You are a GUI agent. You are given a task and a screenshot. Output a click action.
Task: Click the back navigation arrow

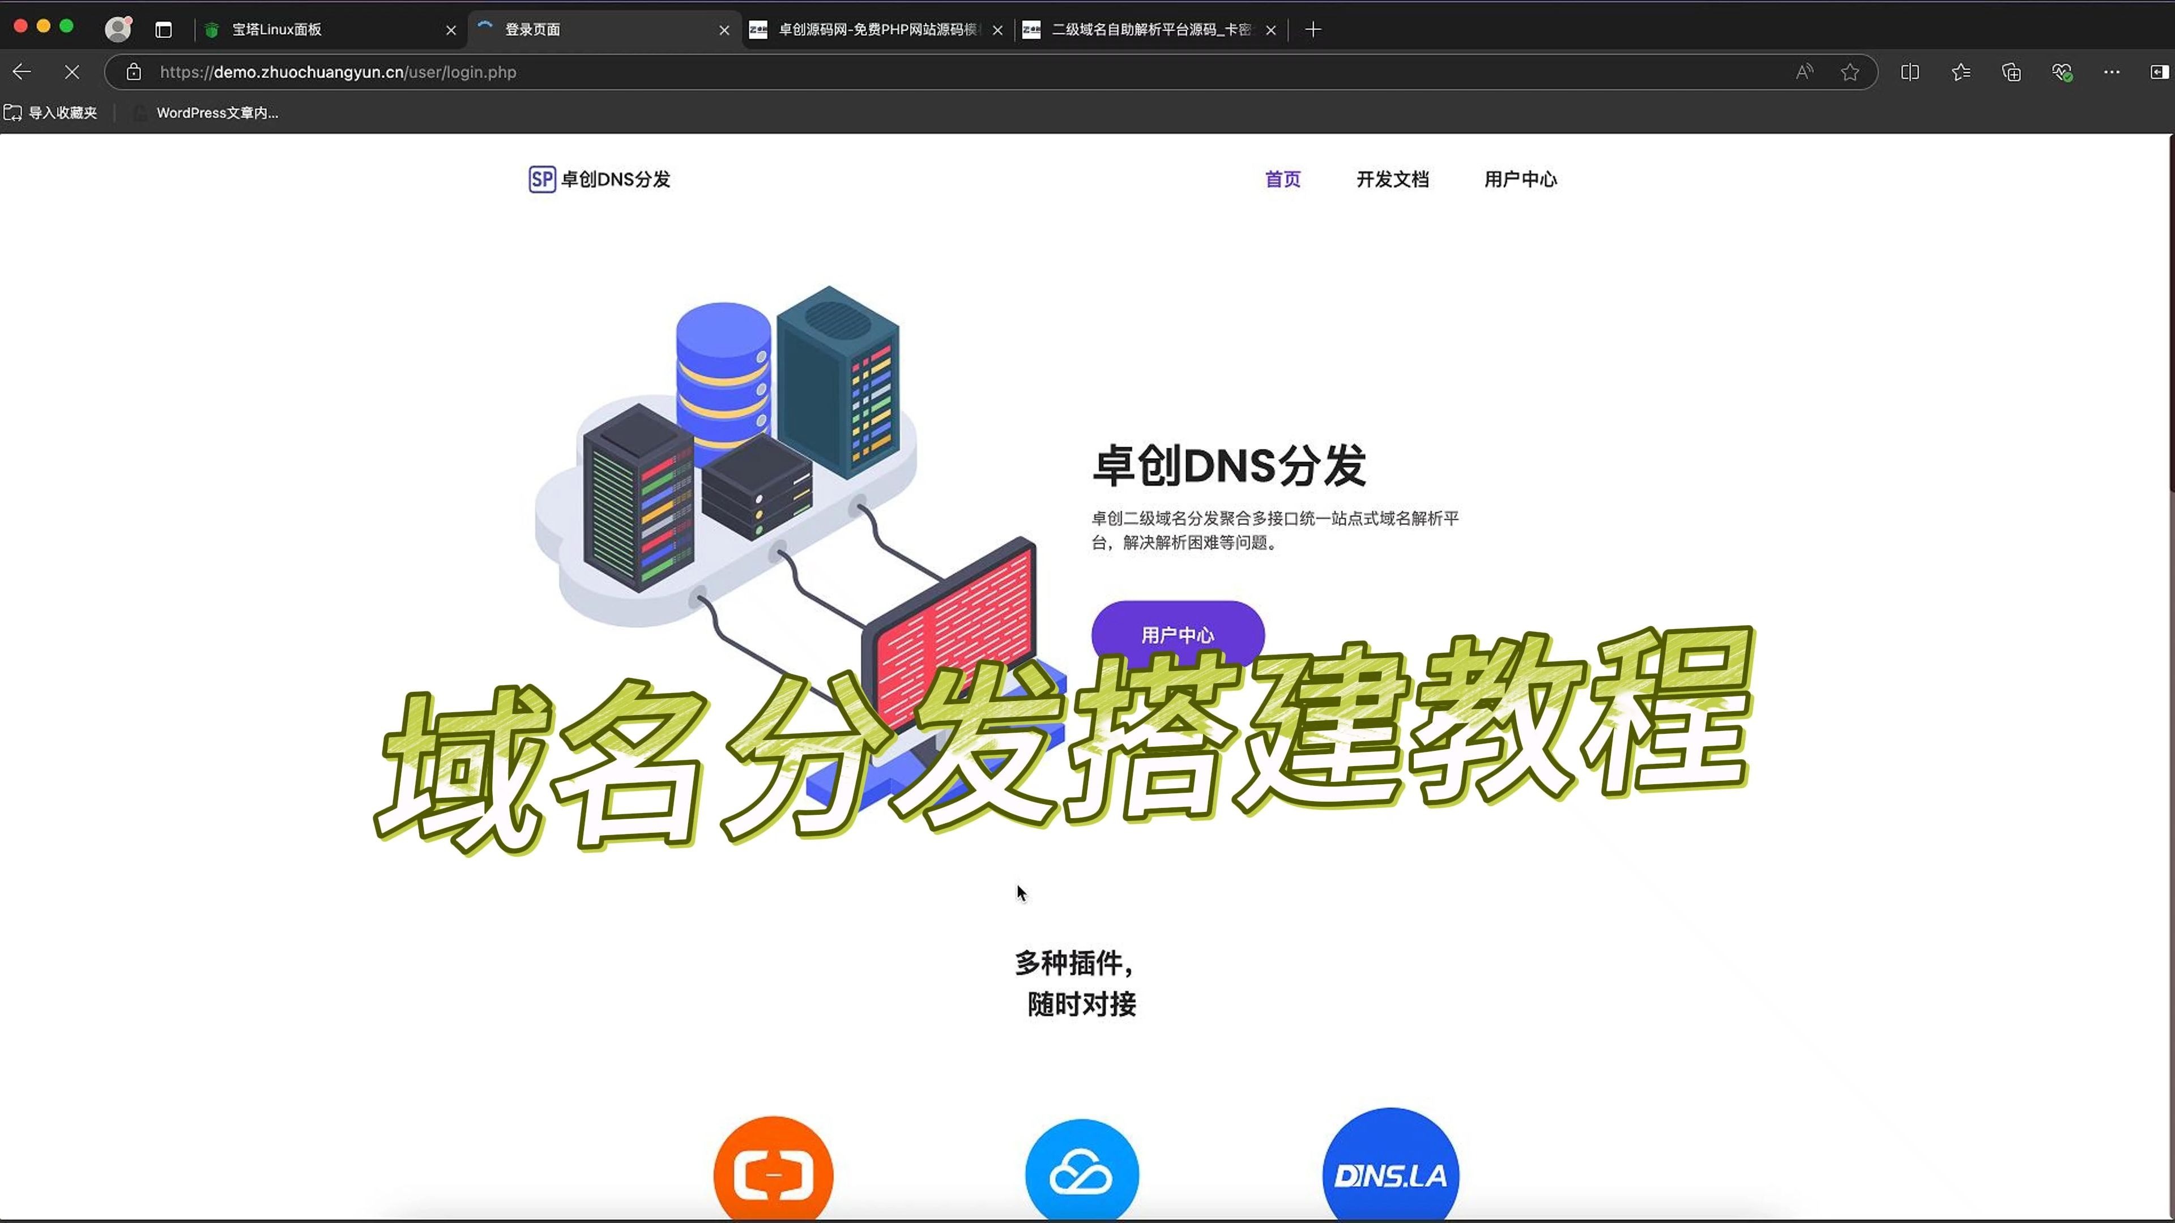pyautogui.click(x=21, y=72)
